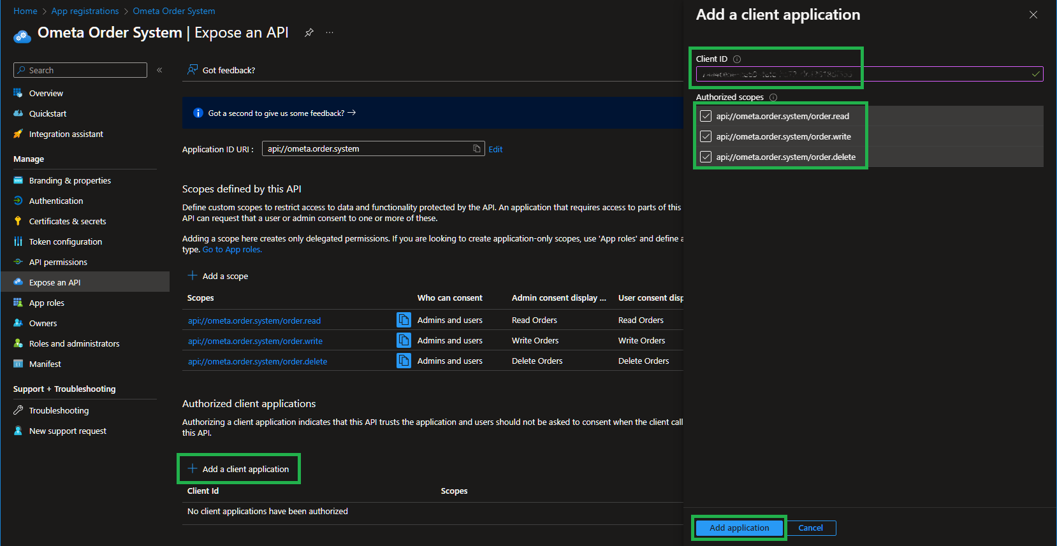This screenshot has width=1057, height=546.
Task: Copy the Application ID URI
Action: click(477, 148)
